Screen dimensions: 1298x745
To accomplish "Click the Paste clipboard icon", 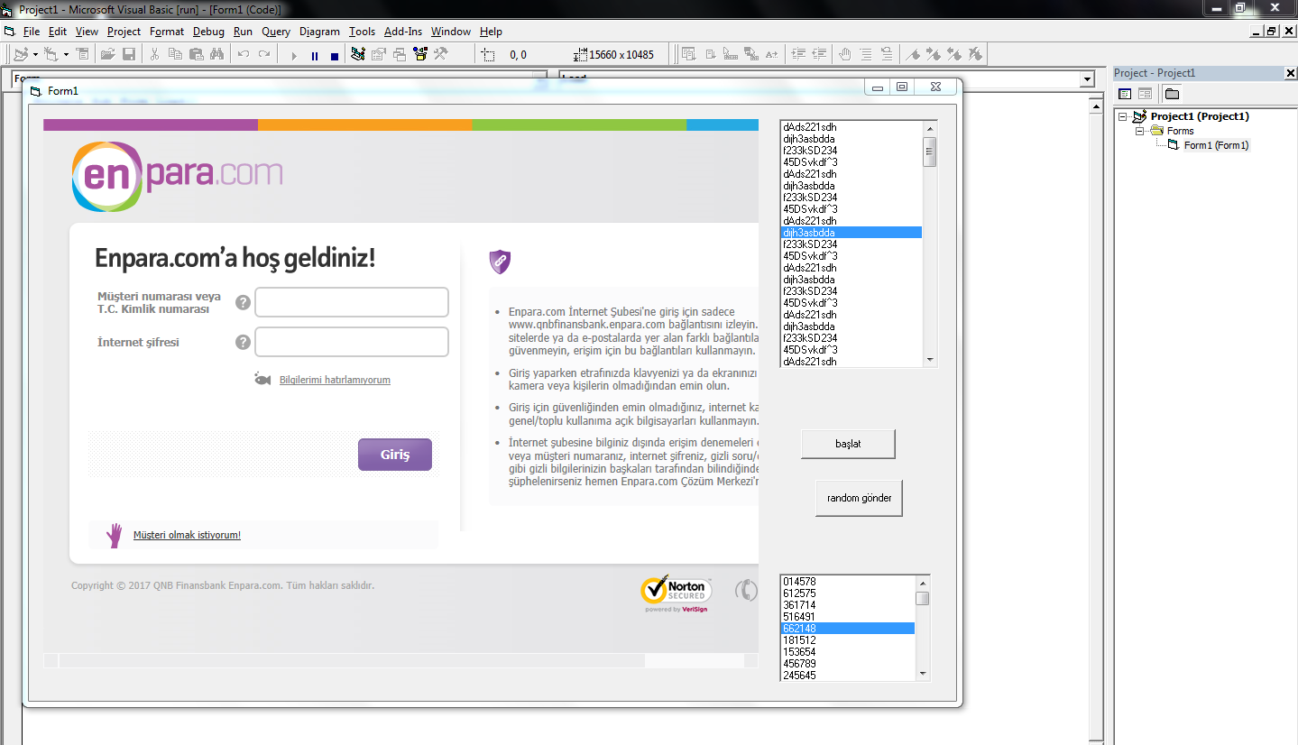I will coord(196,54).
